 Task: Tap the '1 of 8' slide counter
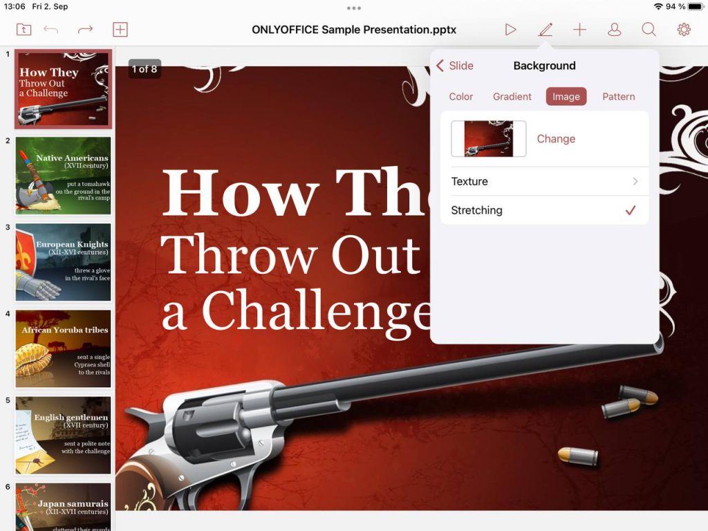click(x=145, y=69)
